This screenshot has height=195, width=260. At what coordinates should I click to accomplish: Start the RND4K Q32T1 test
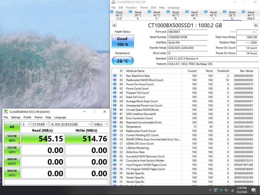12,161
